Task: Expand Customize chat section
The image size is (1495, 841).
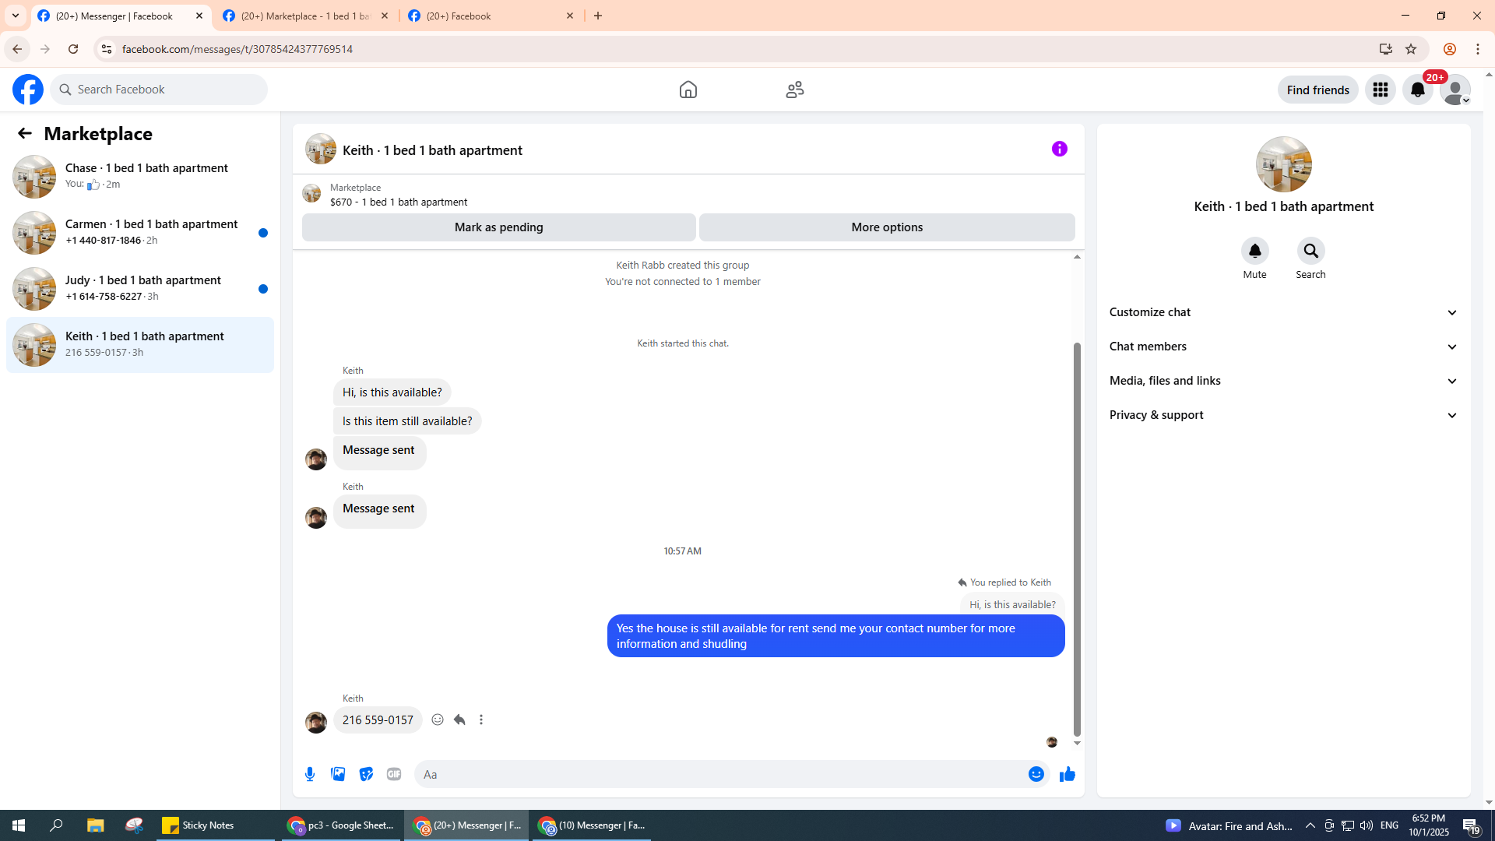Action: pos(1283,312)
